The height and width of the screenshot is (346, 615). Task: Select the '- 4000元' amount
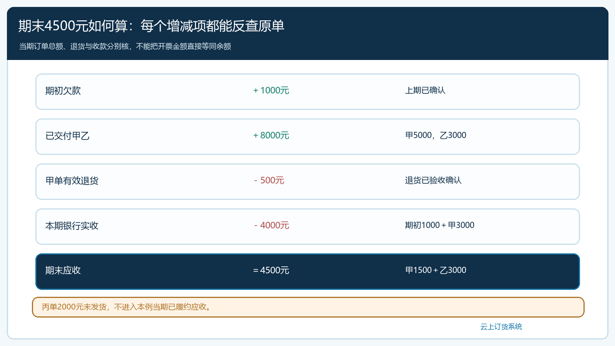tap(271, 225)
